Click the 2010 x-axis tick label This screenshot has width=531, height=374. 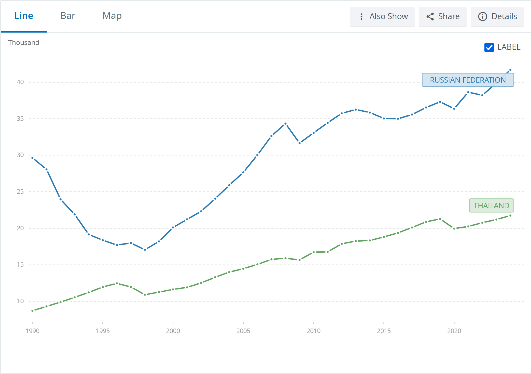[313, 331]
